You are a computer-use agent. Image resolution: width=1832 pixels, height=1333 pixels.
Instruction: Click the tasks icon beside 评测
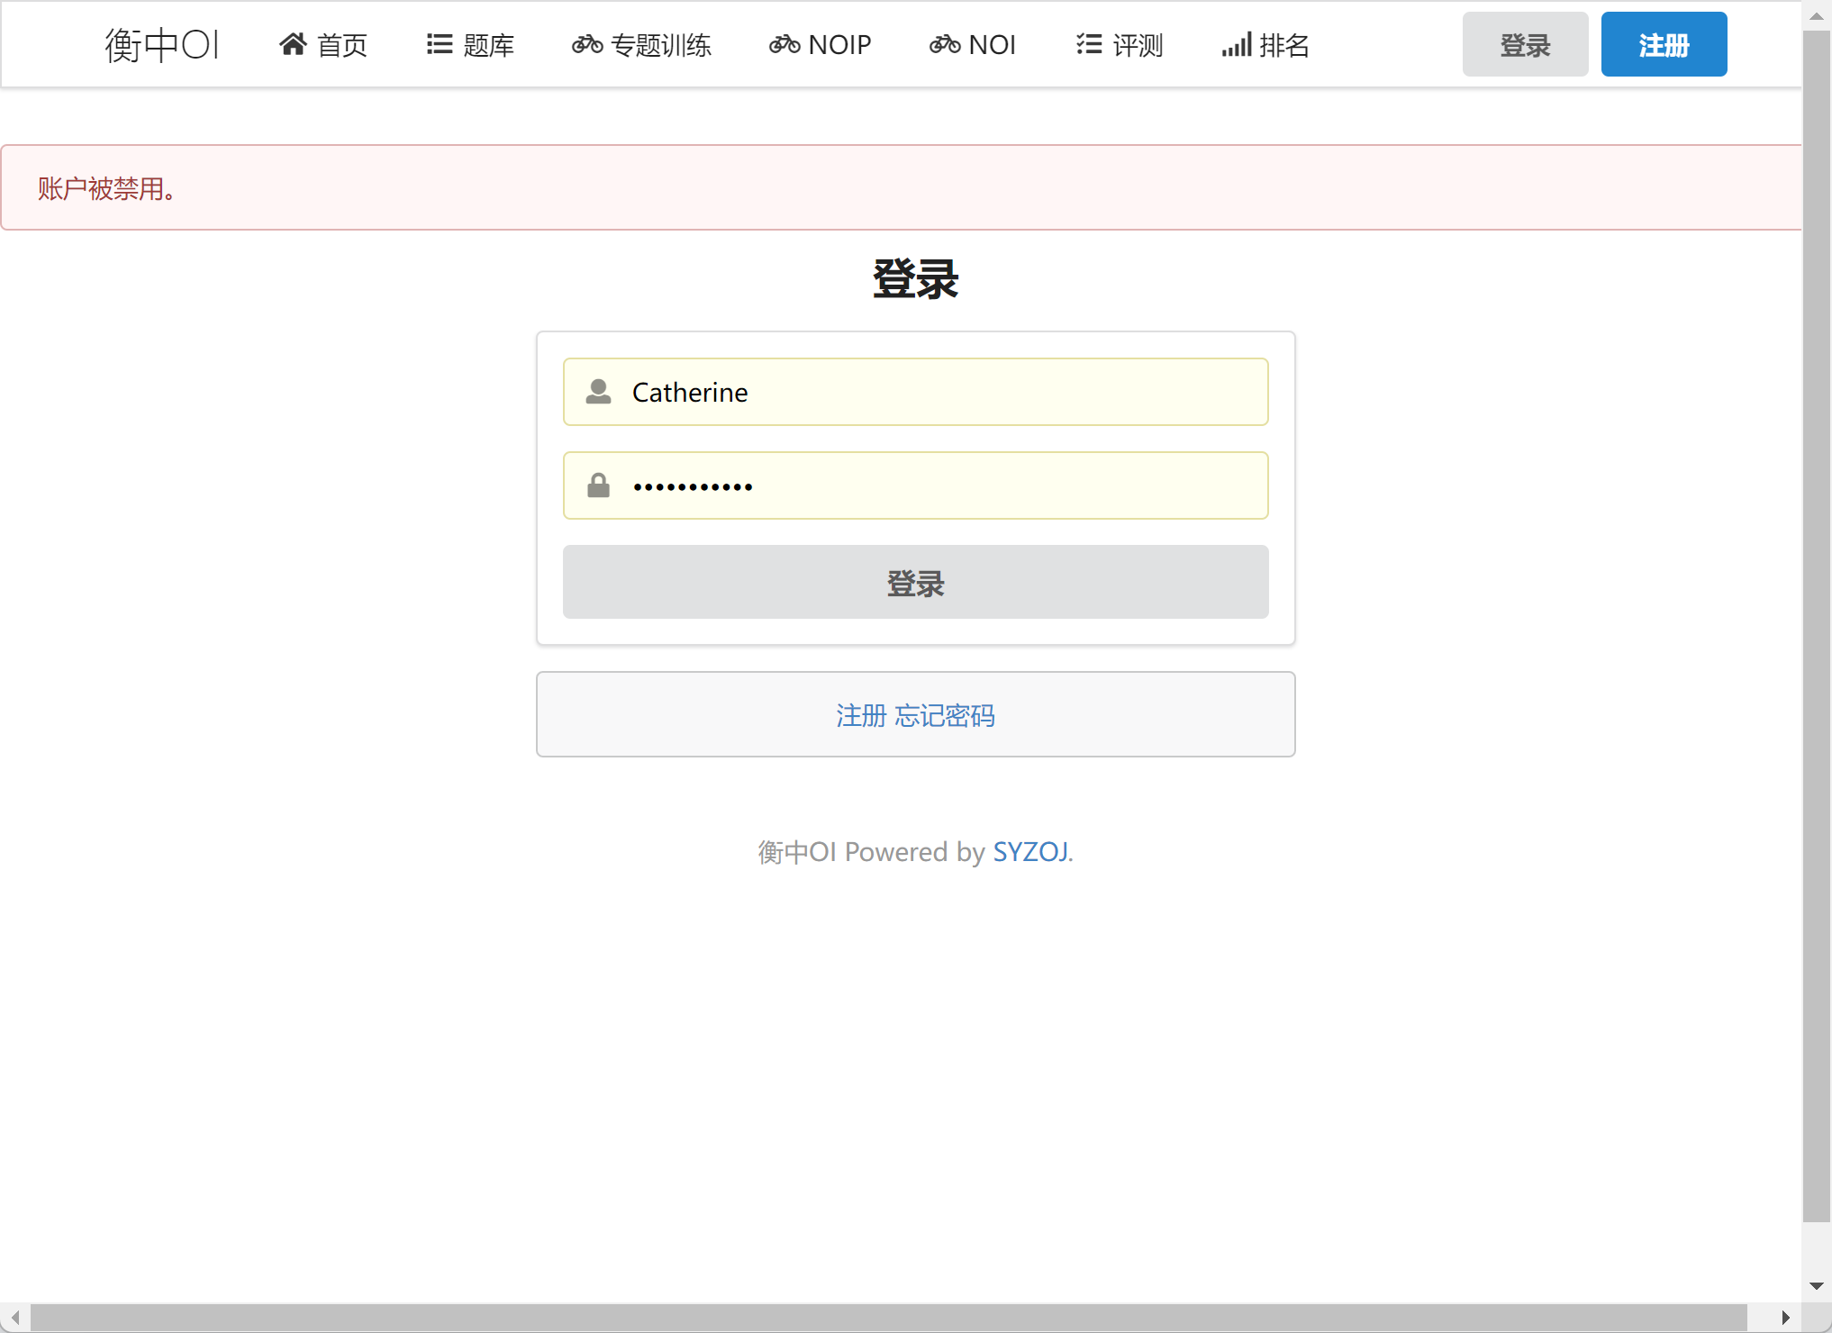click(x=1089, y=44)
